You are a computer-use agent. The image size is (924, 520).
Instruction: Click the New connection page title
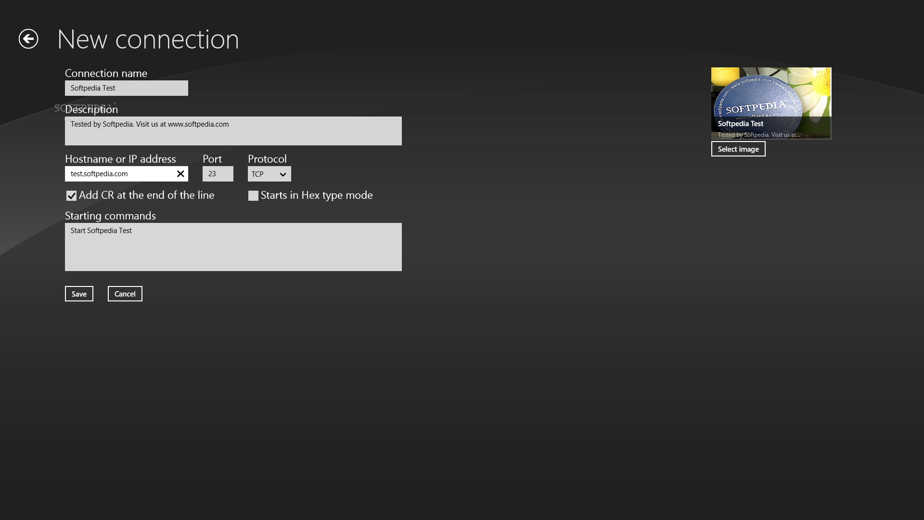(148, 39)
